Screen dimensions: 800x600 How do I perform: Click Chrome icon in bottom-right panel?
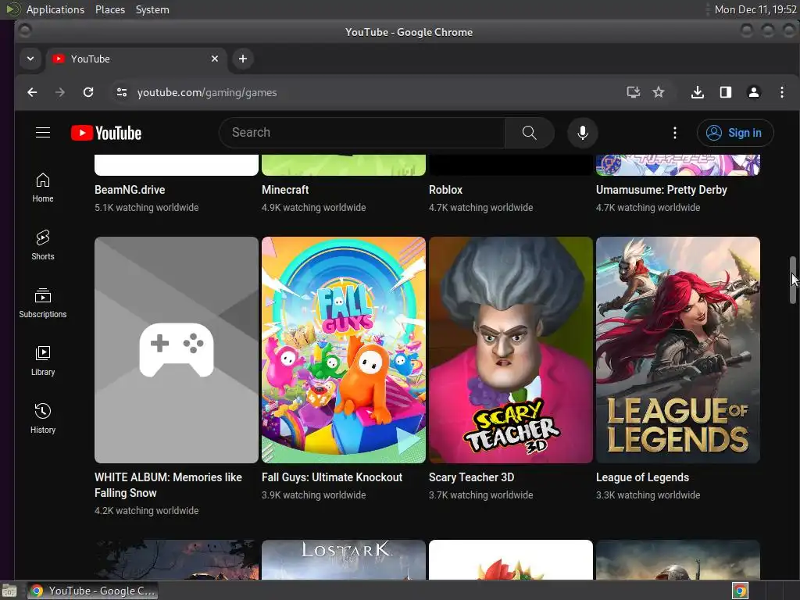coord(741,591)
